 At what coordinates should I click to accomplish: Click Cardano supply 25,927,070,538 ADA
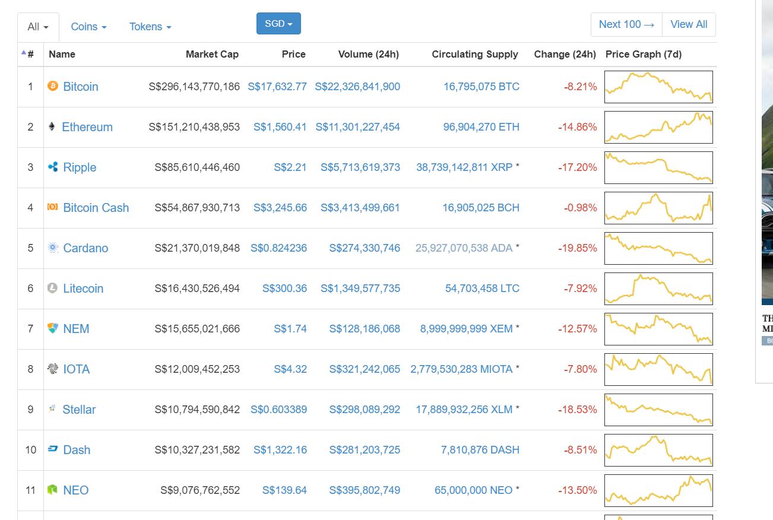coord(464,248)
